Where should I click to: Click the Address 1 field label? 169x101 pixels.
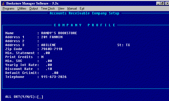[x=15, y=37]
